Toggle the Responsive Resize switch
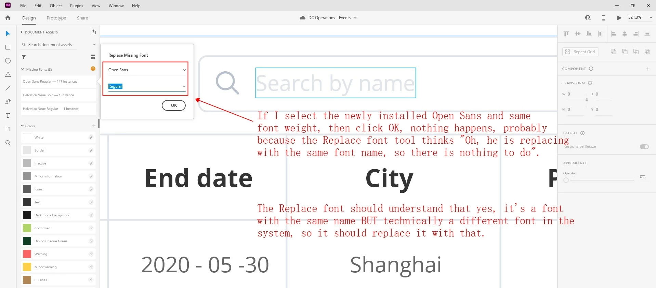This screenshot has height=288, width=656. [x=644, y=147]
